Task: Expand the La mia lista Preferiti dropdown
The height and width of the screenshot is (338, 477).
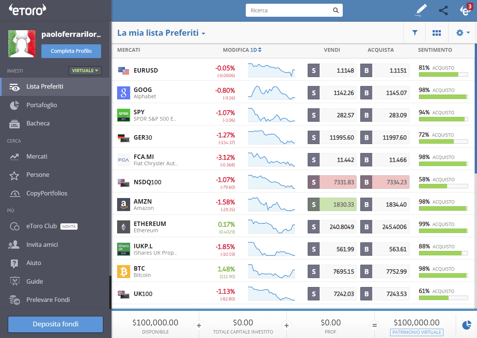Action: pos(203,34)
